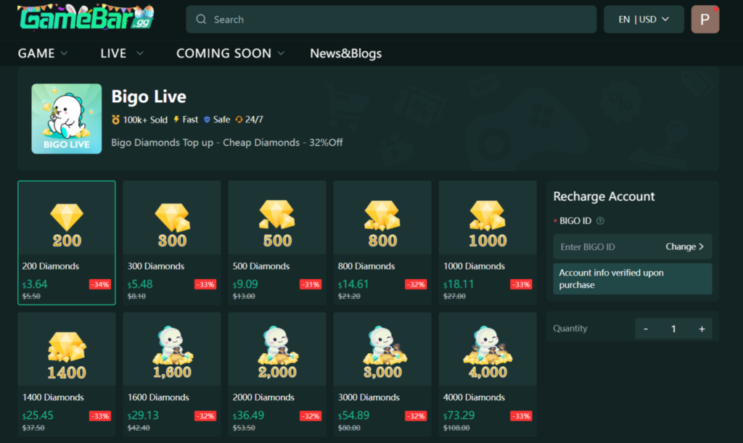Screen dimensions: 743x443
Task: Go to News&Blogs page
Action: (x=345, y=54)
